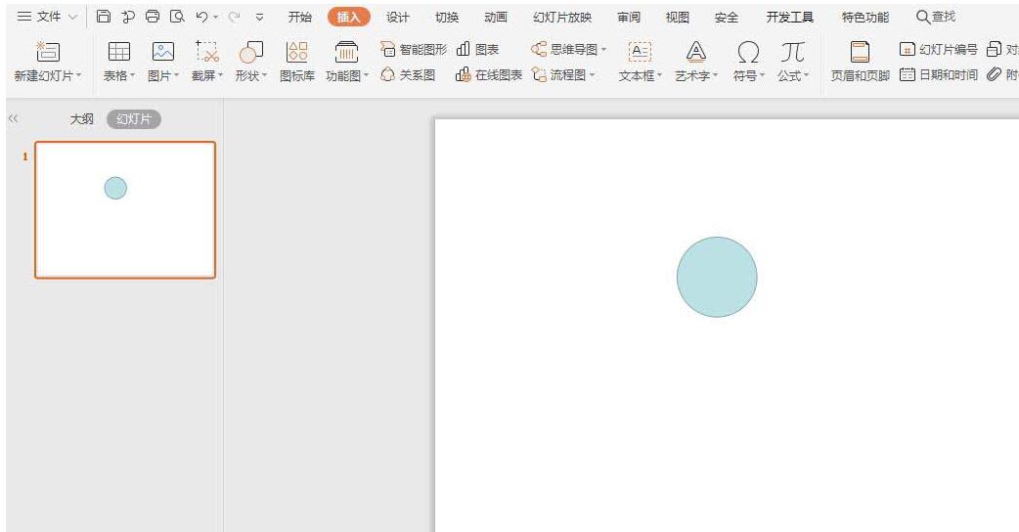
Task: Select the 幻灯片 panel tab
Action: [x=134, y=119]
